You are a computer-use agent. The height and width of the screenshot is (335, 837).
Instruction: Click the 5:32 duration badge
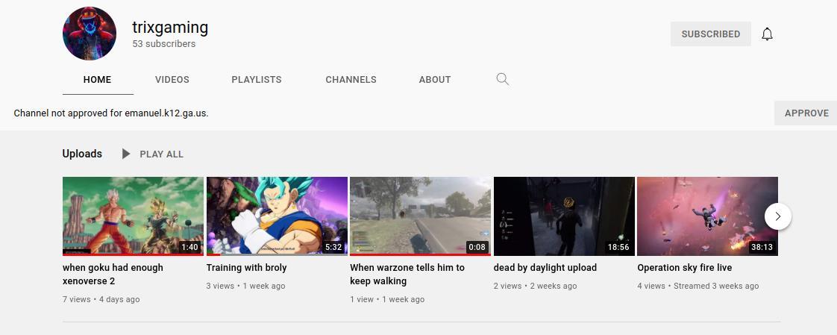point(333,248)
